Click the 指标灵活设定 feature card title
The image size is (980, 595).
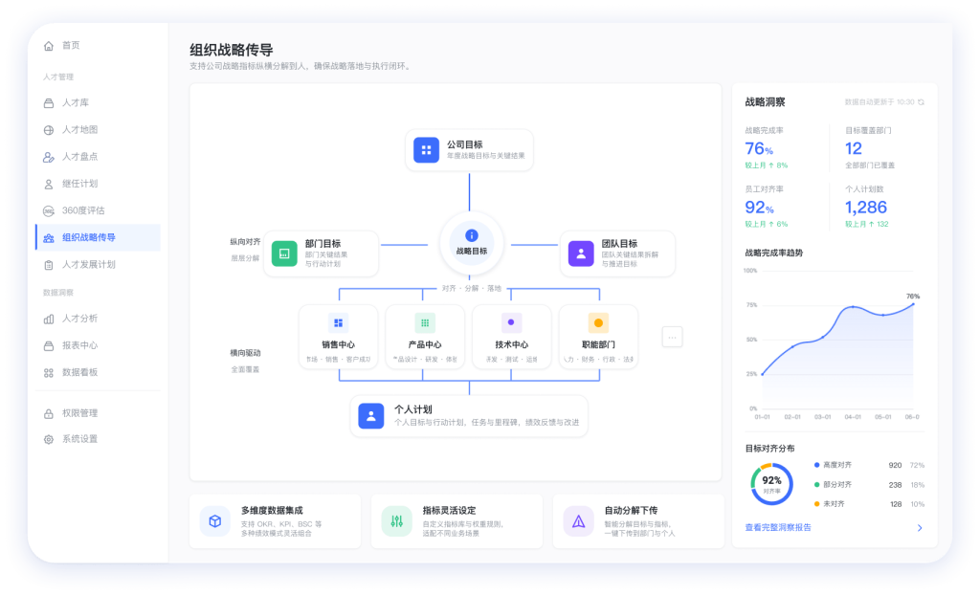tap(449, 511)
